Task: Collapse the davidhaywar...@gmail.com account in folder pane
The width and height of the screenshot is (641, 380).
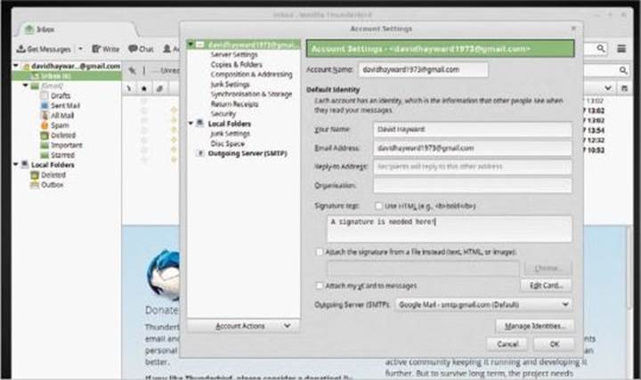Action: (x=15, y=65)
